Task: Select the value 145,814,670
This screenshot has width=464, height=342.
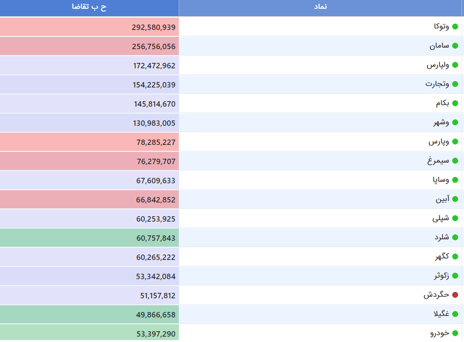Action: (x=155, y=104)
